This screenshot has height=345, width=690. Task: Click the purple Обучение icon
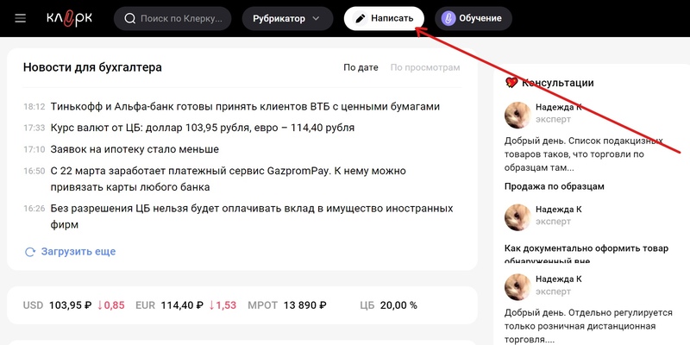click(448, 18)
